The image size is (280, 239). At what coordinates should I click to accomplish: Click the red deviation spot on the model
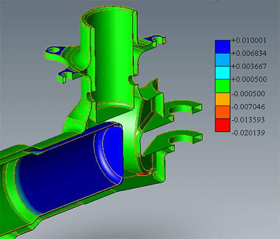pyautogui.click(x=143, y=174)
